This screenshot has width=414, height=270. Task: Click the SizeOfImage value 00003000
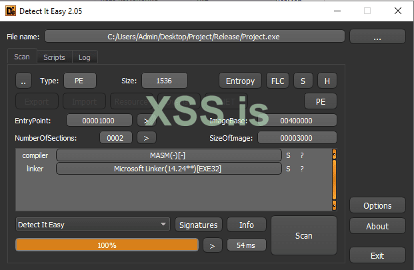(x=297, y=138)
